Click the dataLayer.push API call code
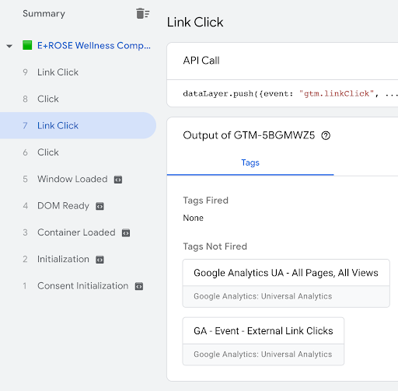The height and width of the screenshot is (391, 398). pos(290,93)
